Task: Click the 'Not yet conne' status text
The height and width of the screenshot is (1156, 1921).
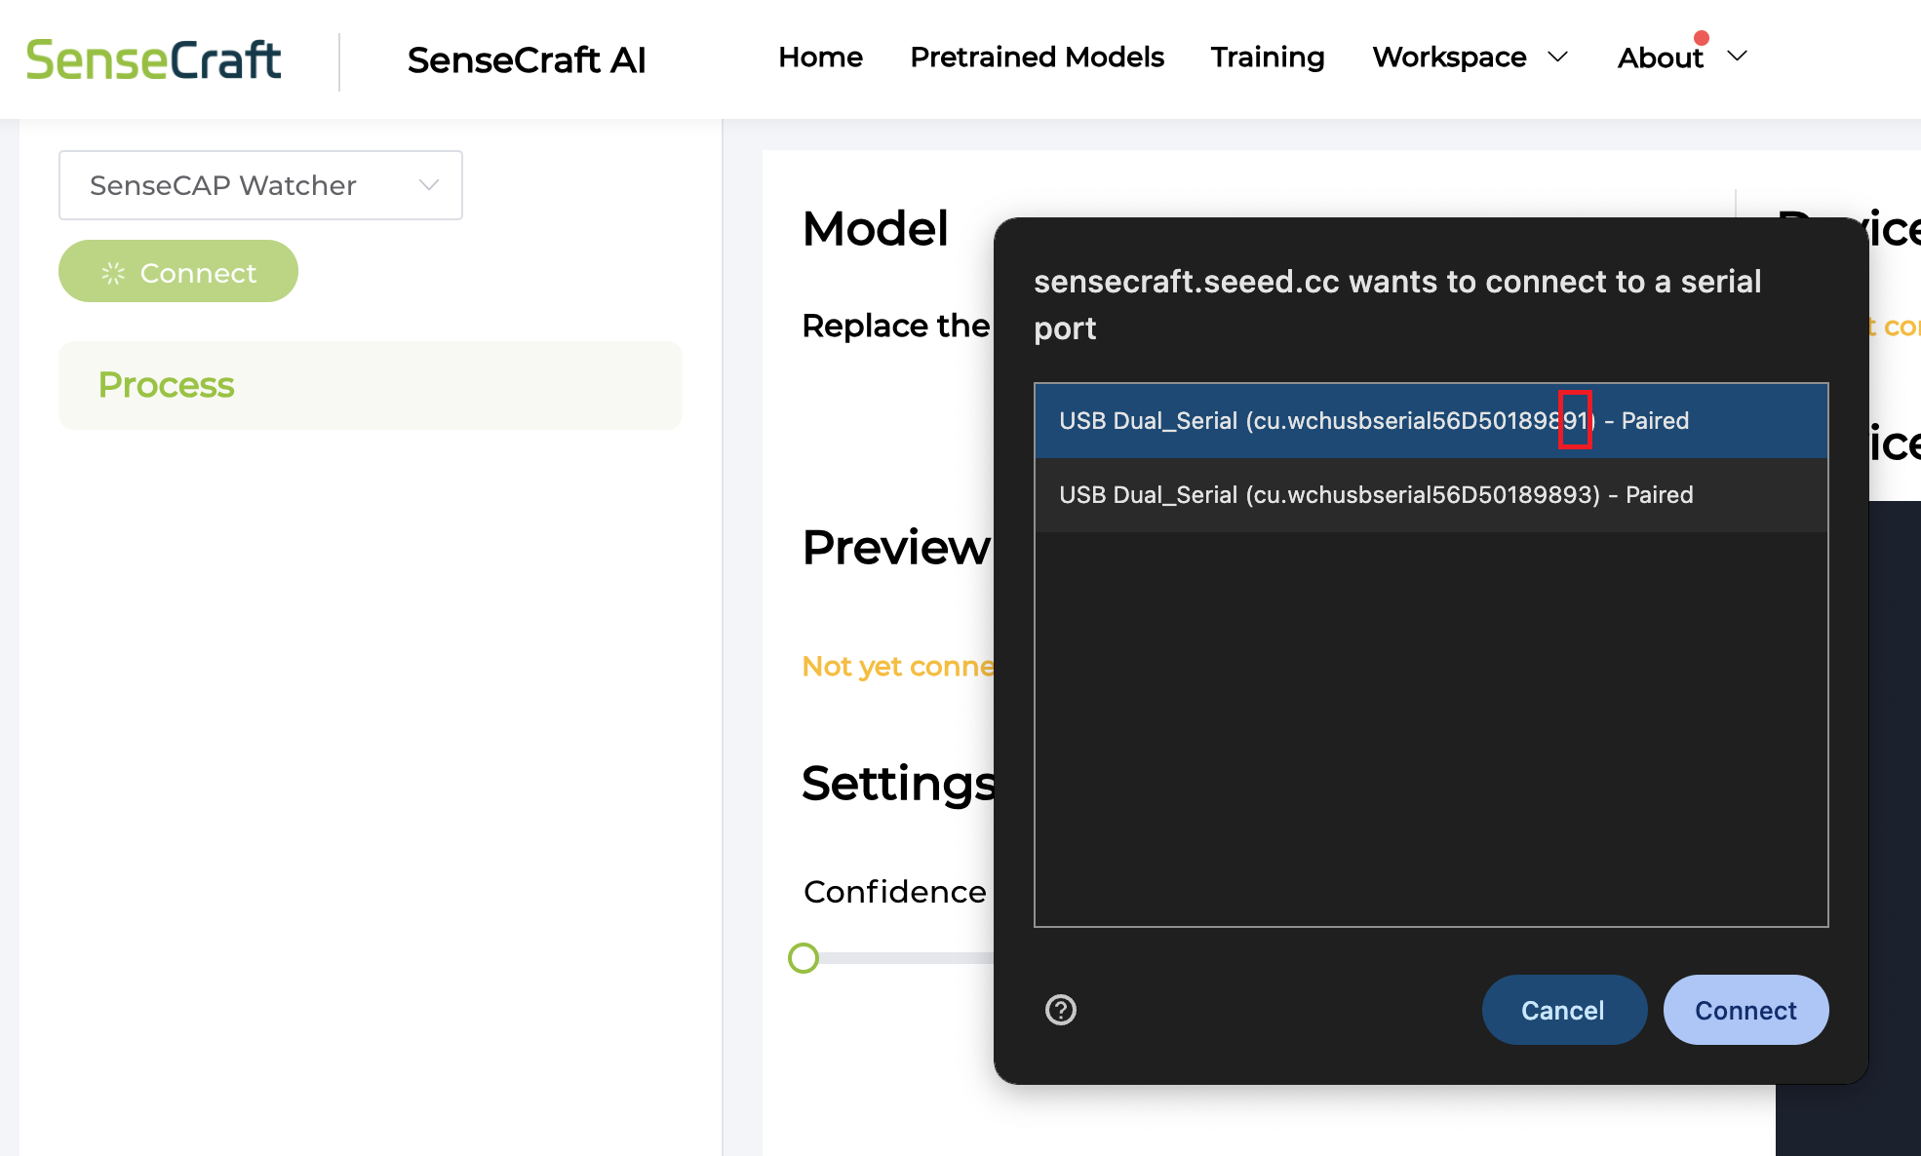Action: click(x=898, y=667)
